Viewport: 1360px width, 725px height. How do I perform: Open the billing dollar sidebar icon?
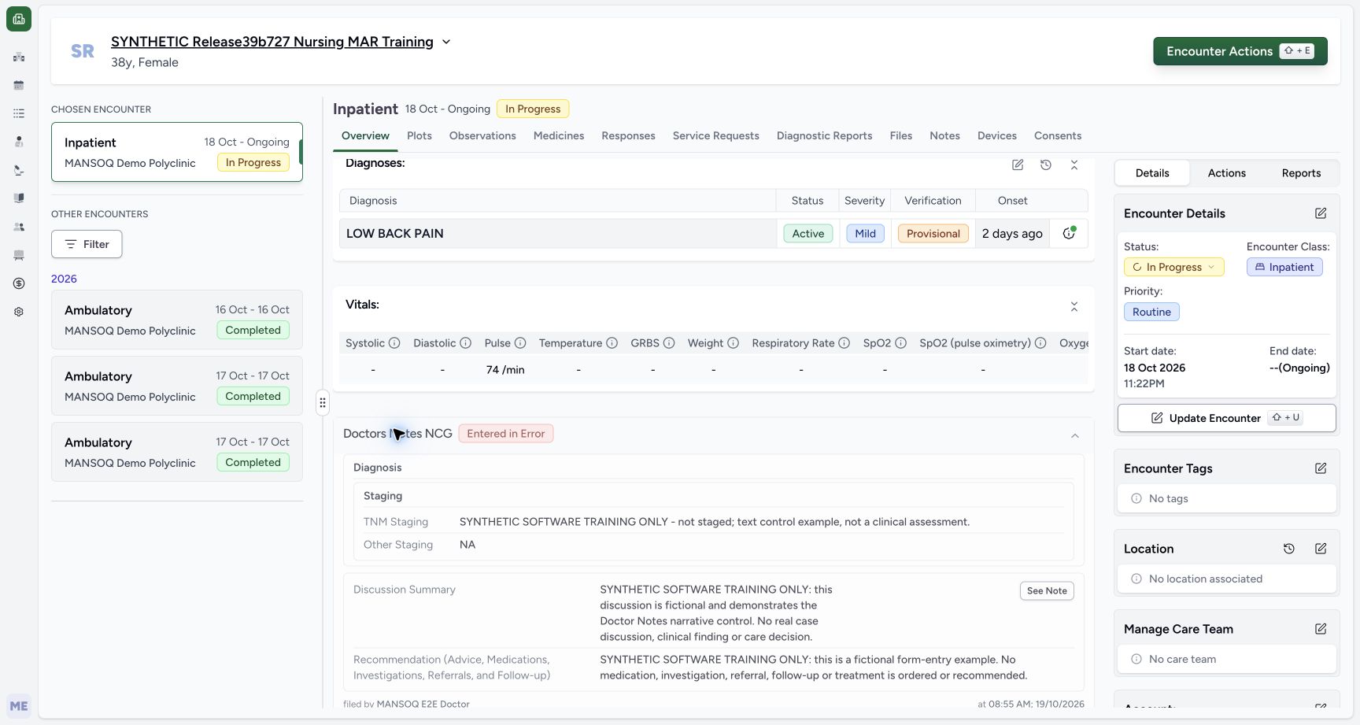click(x=19, y=283)
